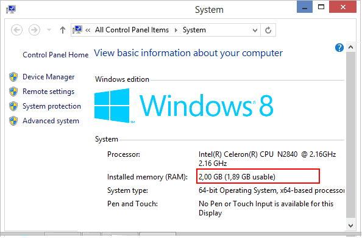Viewport: 362px width, 238px height.
Task: Click the Processor: label
Action: tap(124, 154)
